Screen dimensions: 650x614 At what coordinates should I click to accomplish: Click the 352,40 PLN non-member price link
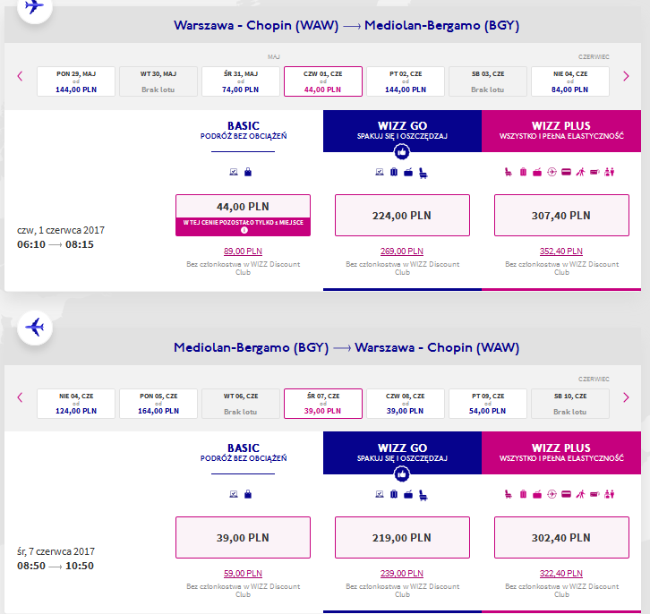click(x=561, y=252)
